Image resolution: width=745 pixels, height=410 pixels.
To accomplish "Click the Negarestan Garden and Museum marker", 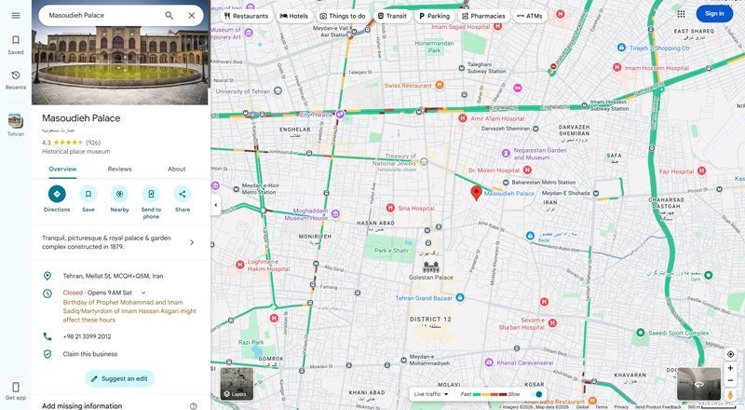I will (x=506, y=153).
